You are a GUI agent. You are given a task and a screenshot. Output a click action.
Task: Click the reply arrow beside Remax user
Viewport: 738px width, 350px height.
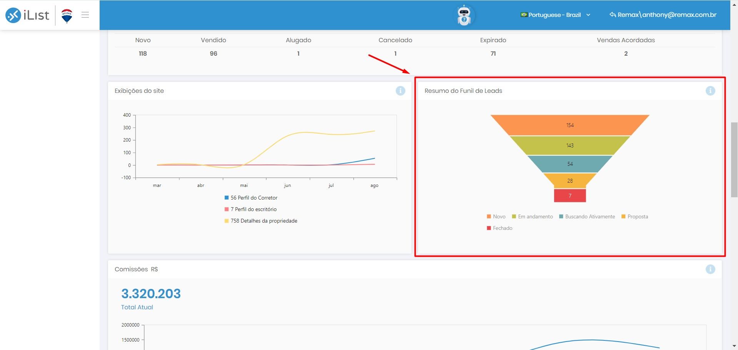[x=613, y=15]
